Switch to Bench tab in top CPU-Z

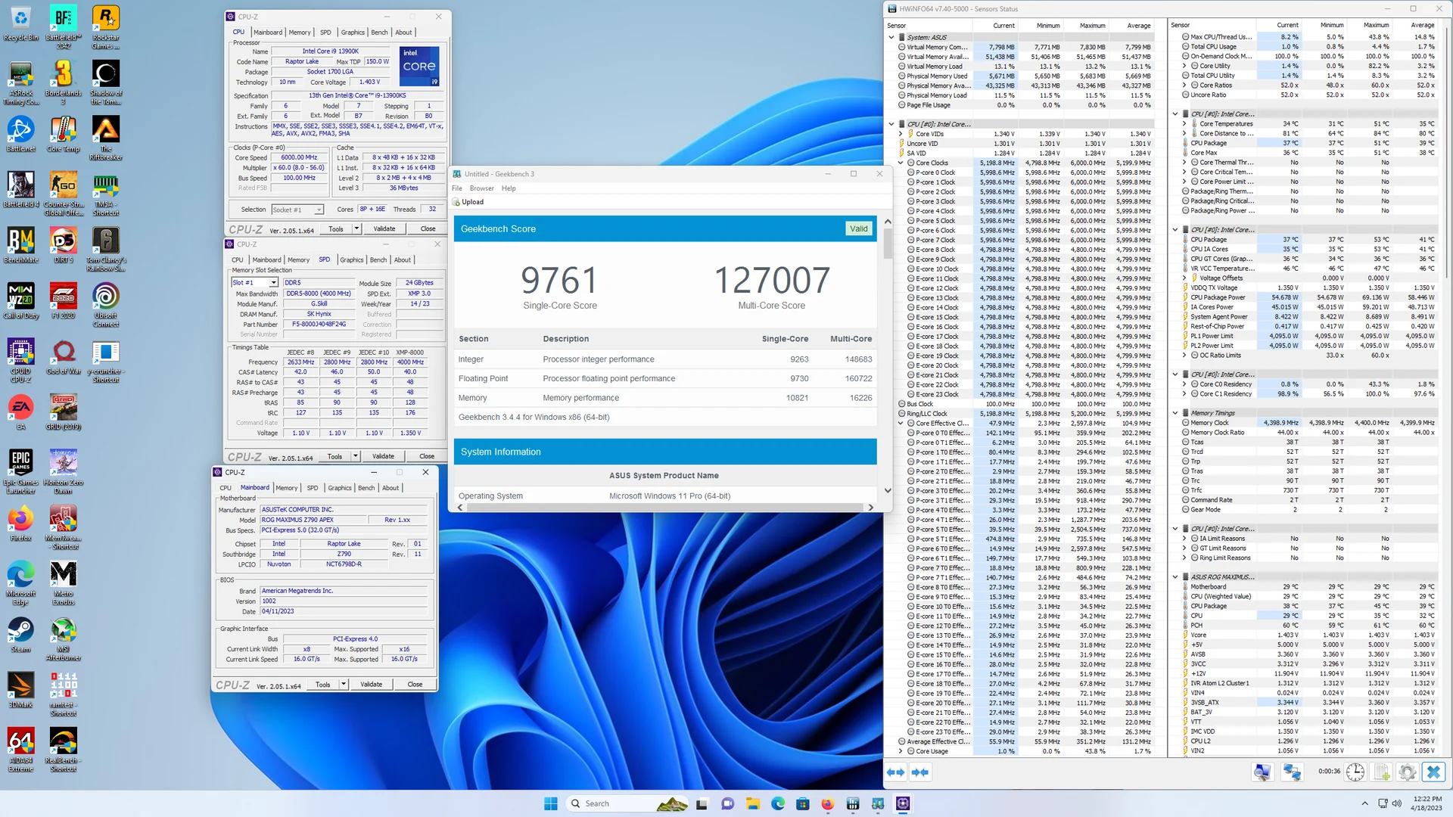click(x=379, y=33)
